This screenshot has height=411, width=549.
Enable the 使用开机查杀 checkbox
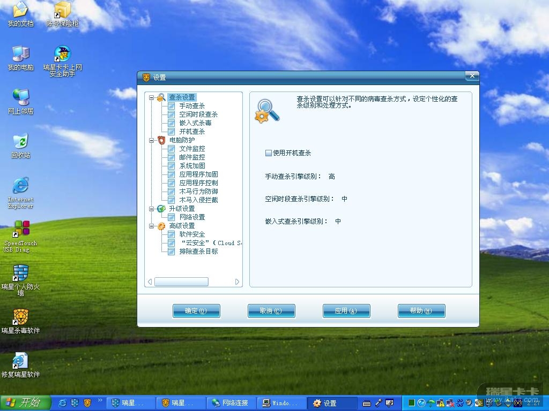coord(269,153)
